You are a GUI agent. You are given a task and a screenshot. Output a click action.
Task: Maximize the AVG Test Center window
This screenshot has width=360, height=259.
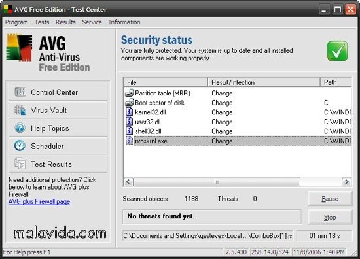[x=337, y=9]
